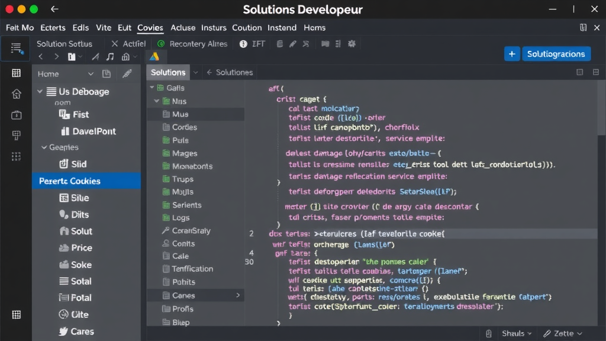Screen dimensions: 606x341
Task: Click the pencil edit icon beside the Home dropdown
Action: (x=125, y=73)
